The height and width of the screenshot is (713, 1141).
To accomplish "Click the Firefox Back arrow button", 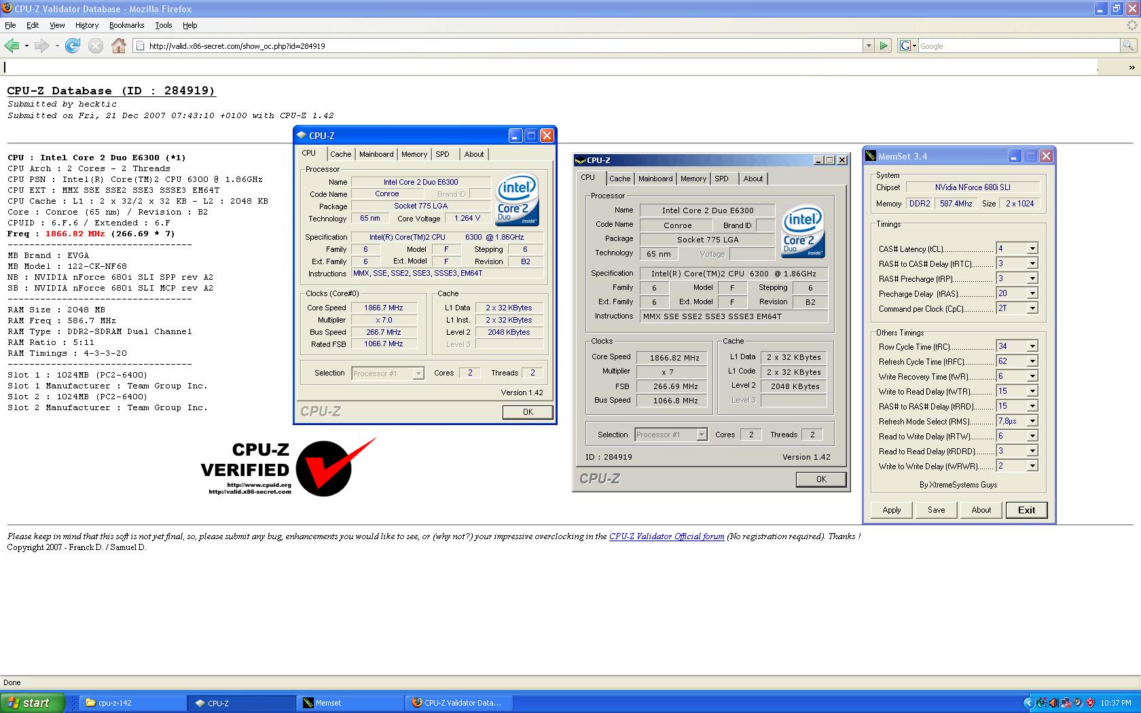I will [x=12, y=45].
